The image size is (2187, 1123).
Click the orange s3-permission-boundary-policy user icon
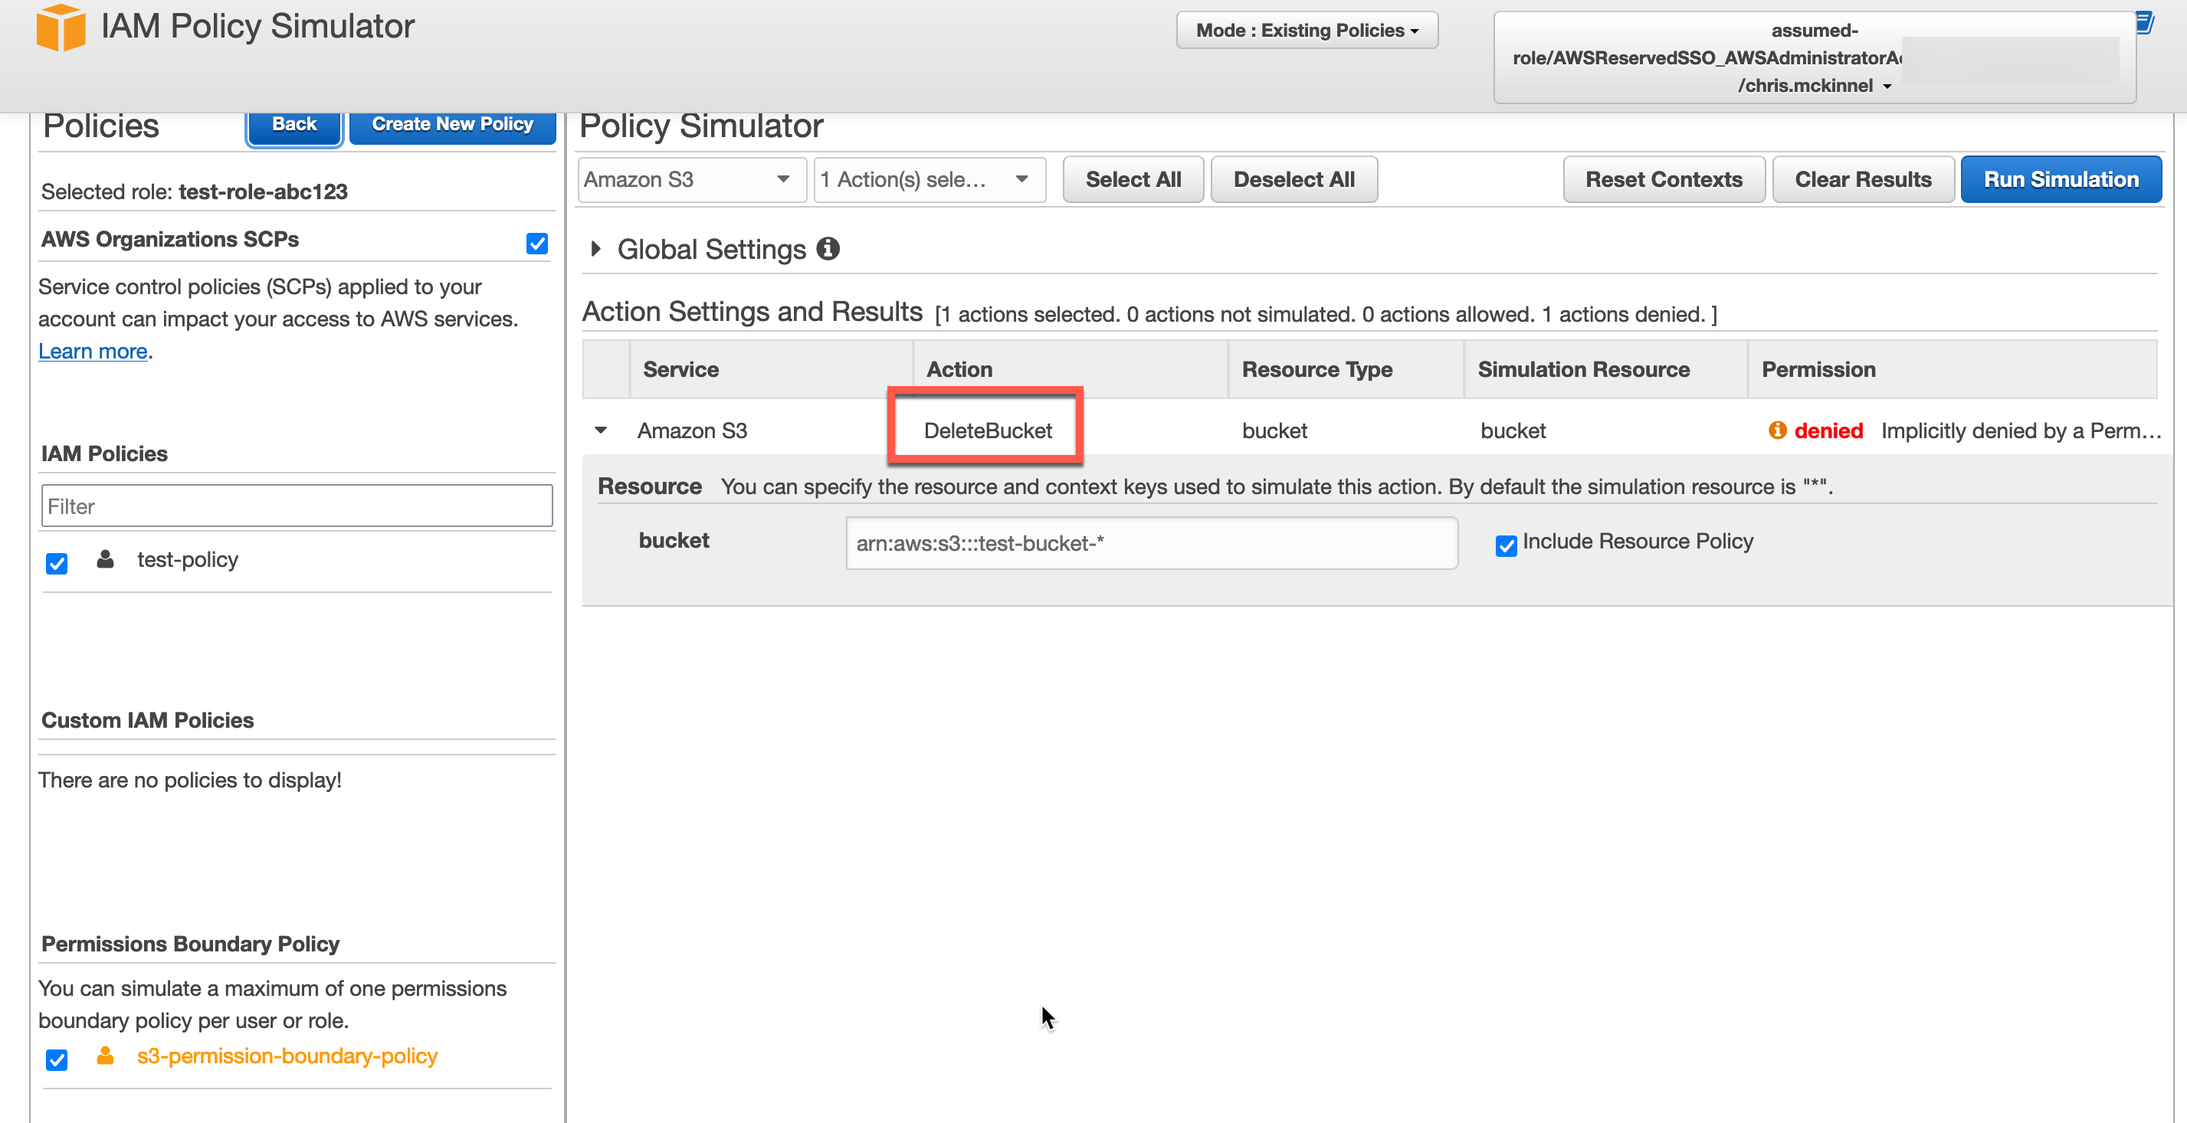click(x=105, y=1056)
